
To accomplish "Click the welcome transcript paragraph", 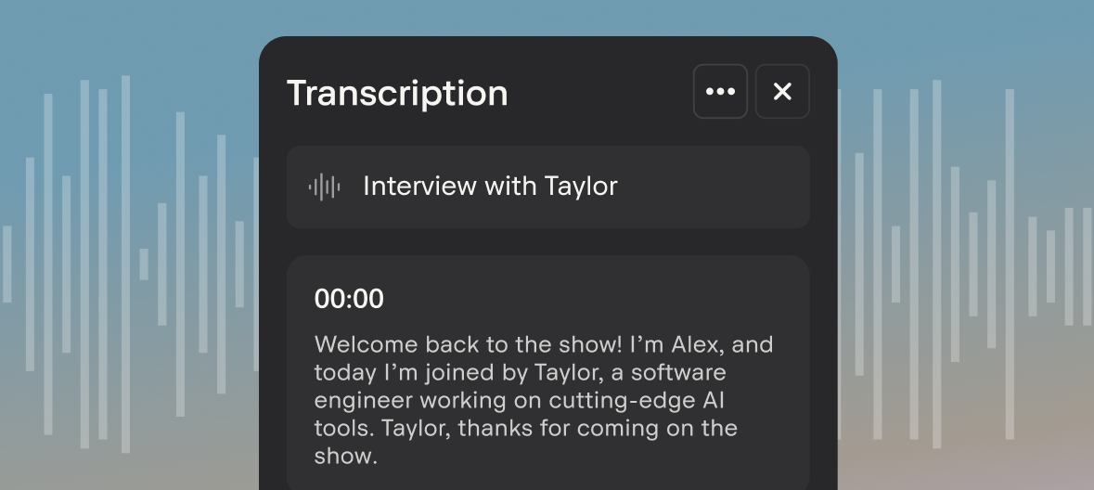I will [x=543, y=400].
